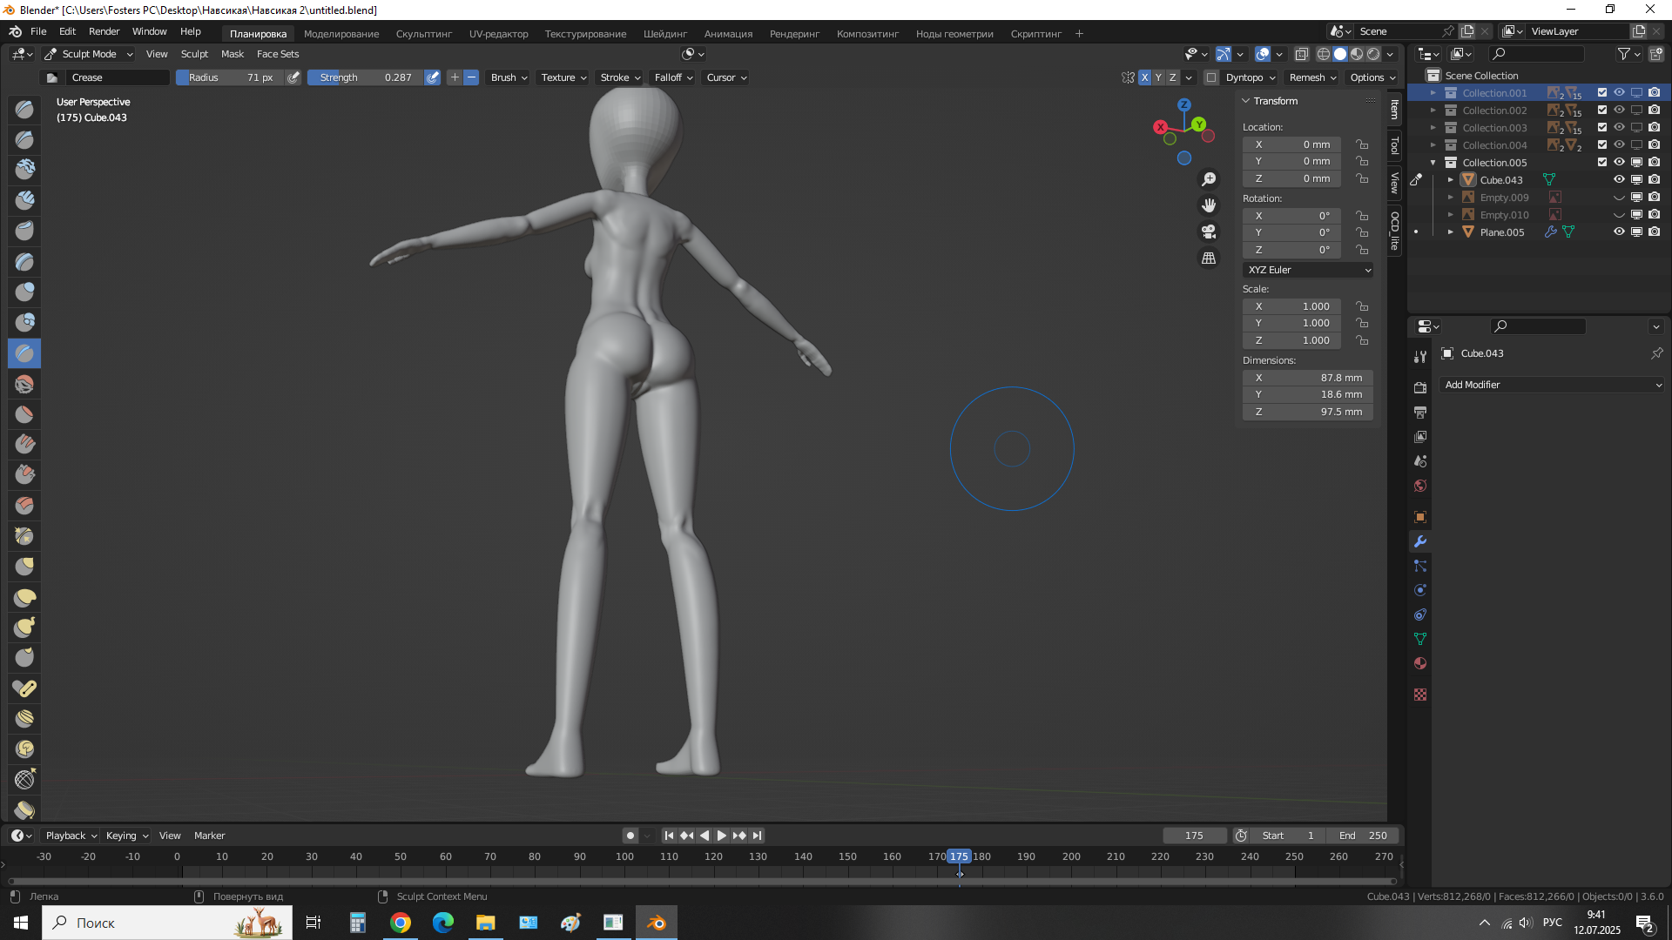Open the Render menu
The width and height of the screenshot is (1672, 940).
(104, 31)
